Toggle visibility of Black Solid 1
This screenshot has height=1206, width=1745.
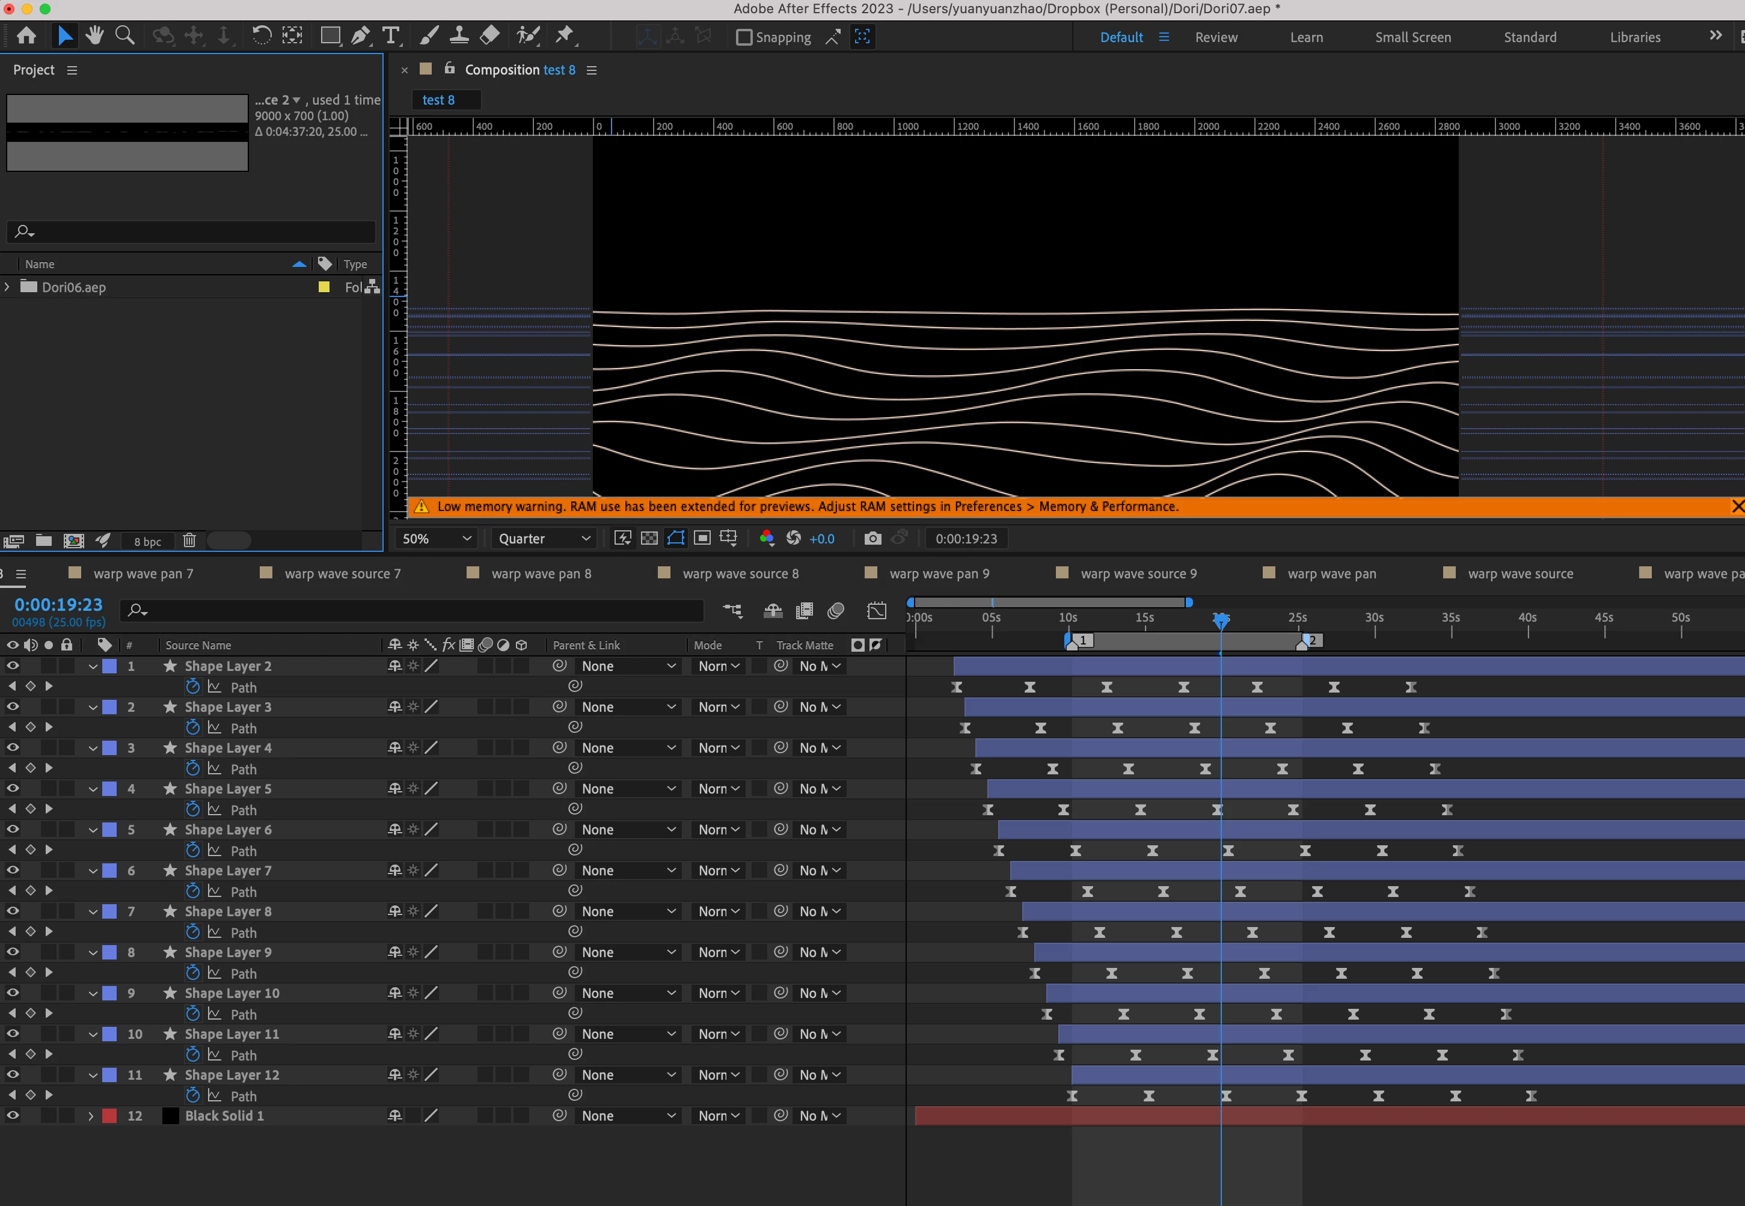coord(13,1115)
